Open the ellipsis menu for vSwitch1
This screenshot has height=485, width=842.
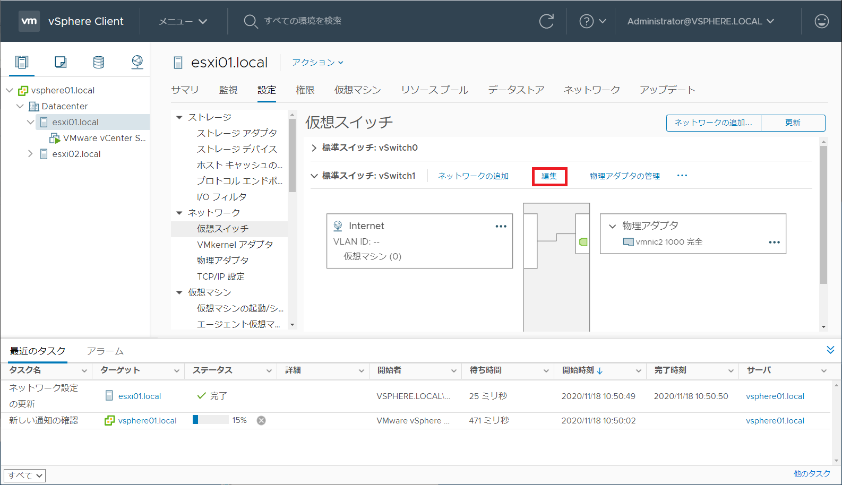point(682,176)
